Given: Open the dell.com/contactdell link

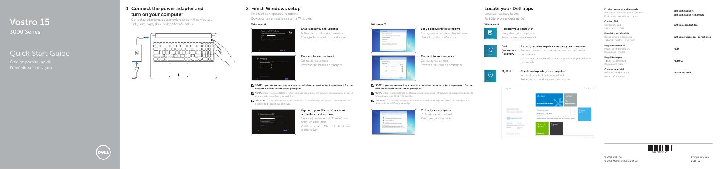Looking at the screenshot, I should pos(685,25).
